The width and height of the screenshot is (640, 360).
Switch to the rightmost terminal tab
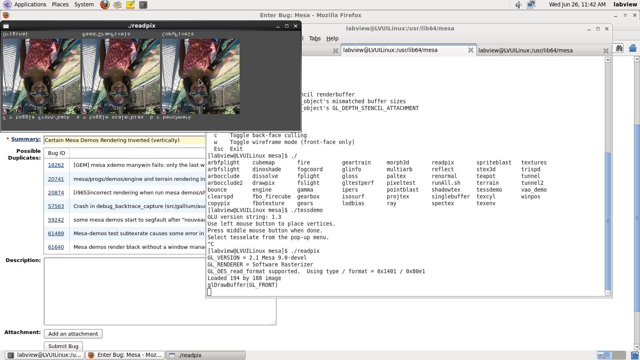pyautogui.click(x=526, y=50)
